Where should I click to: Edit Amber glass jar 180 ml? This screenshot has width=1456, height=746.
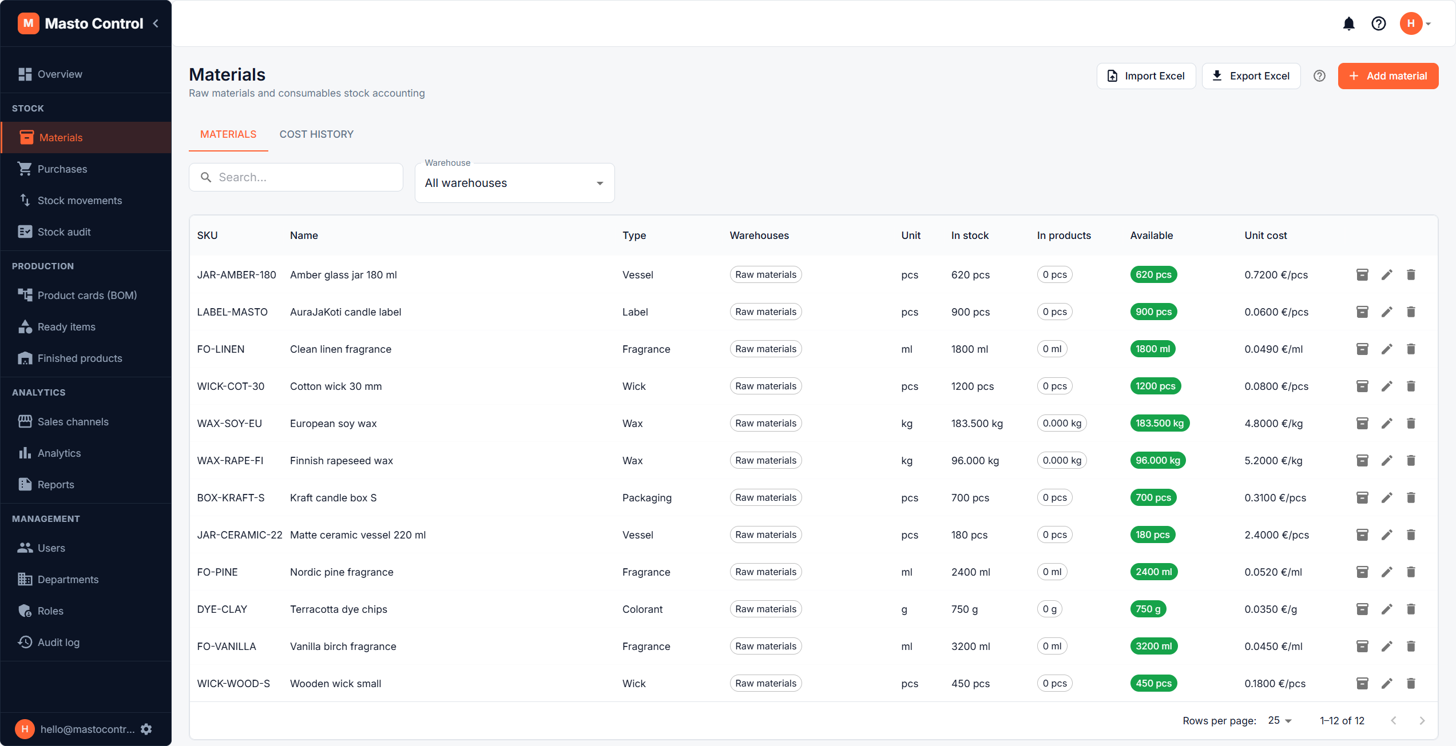tap(1387, 275)
